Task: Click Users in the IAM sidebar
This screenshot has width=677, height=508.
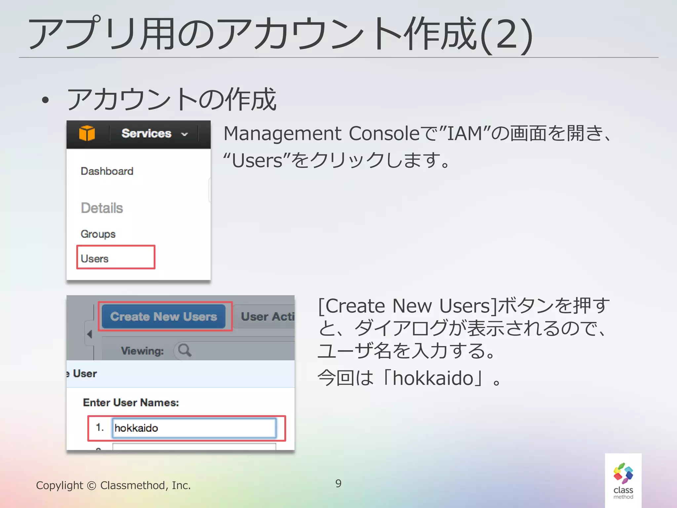Action: click(x=95, y=259)
